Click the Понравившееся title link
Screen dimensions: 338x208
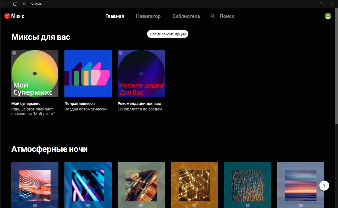pos(79,104)
